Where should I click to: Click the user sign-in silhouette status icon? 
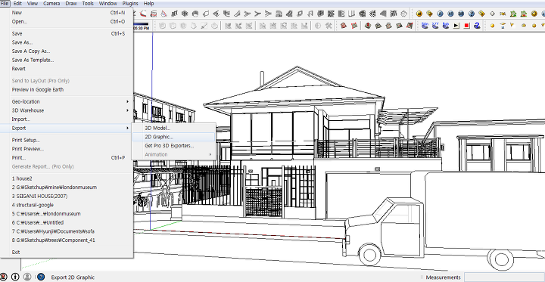click(27, 277)
